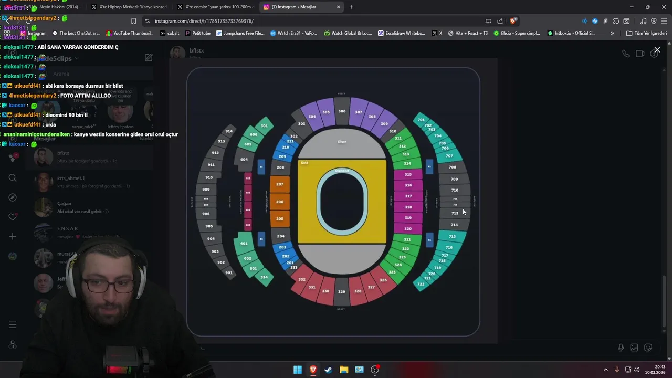Click Jeffrey Epstein note avatar
672x378 pixels.
(x=120, y=112)
